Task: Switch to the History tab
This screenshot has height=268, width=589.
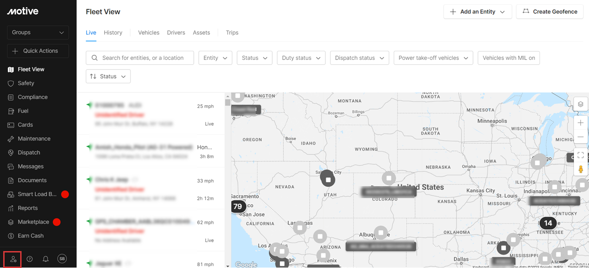Action: click(113, 33)
